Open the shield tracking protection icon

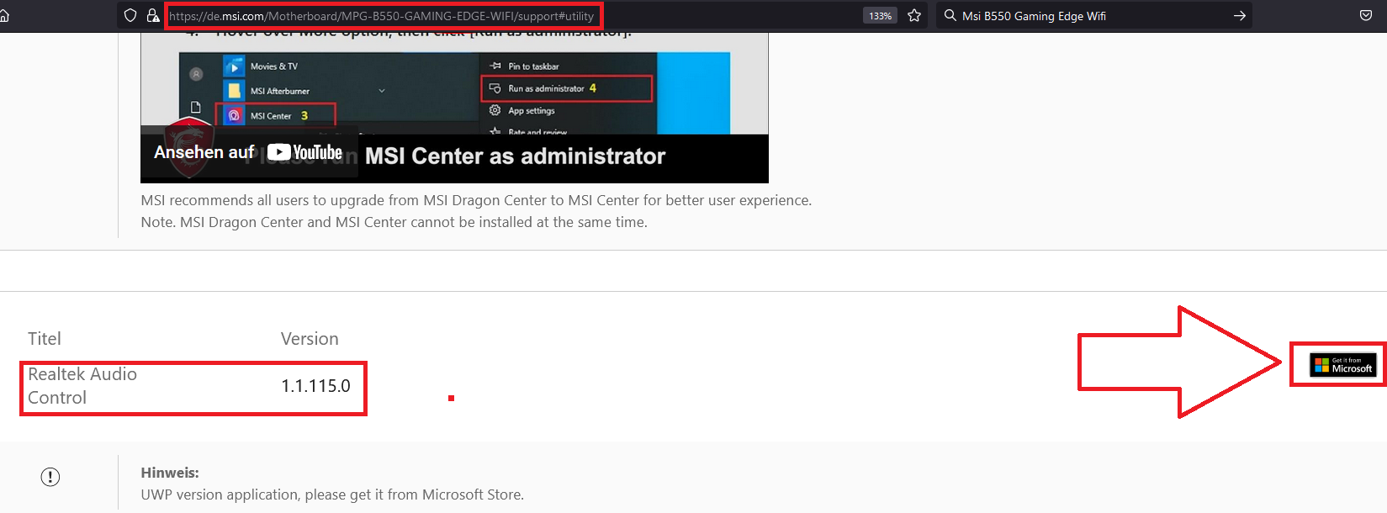[x=130, y=15]
